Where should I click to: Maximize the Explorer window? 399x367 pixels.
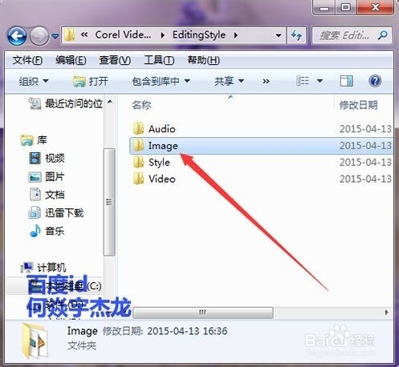(346, 7)
